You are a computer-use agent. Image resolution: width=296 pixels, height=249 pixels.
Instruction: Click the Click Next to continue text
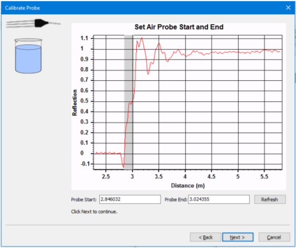(x=94, y=212)
